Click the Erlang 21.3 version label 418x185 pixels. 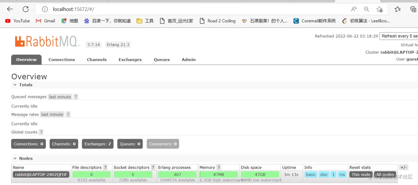118,45
